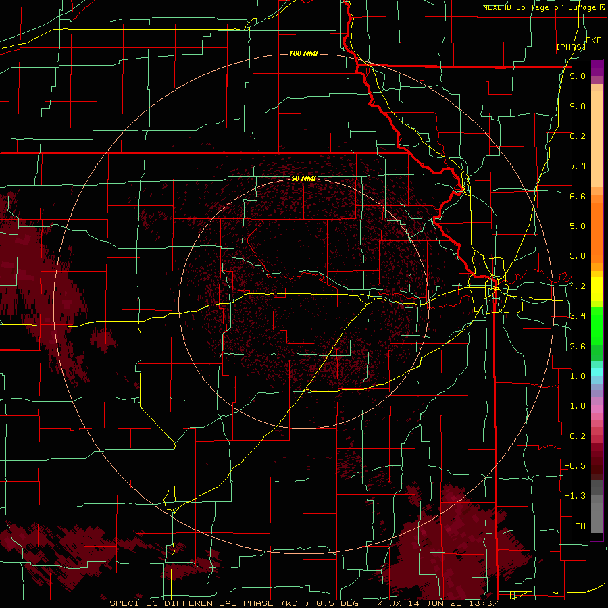Pick the purple segment atop the color bar

point(597,68)
